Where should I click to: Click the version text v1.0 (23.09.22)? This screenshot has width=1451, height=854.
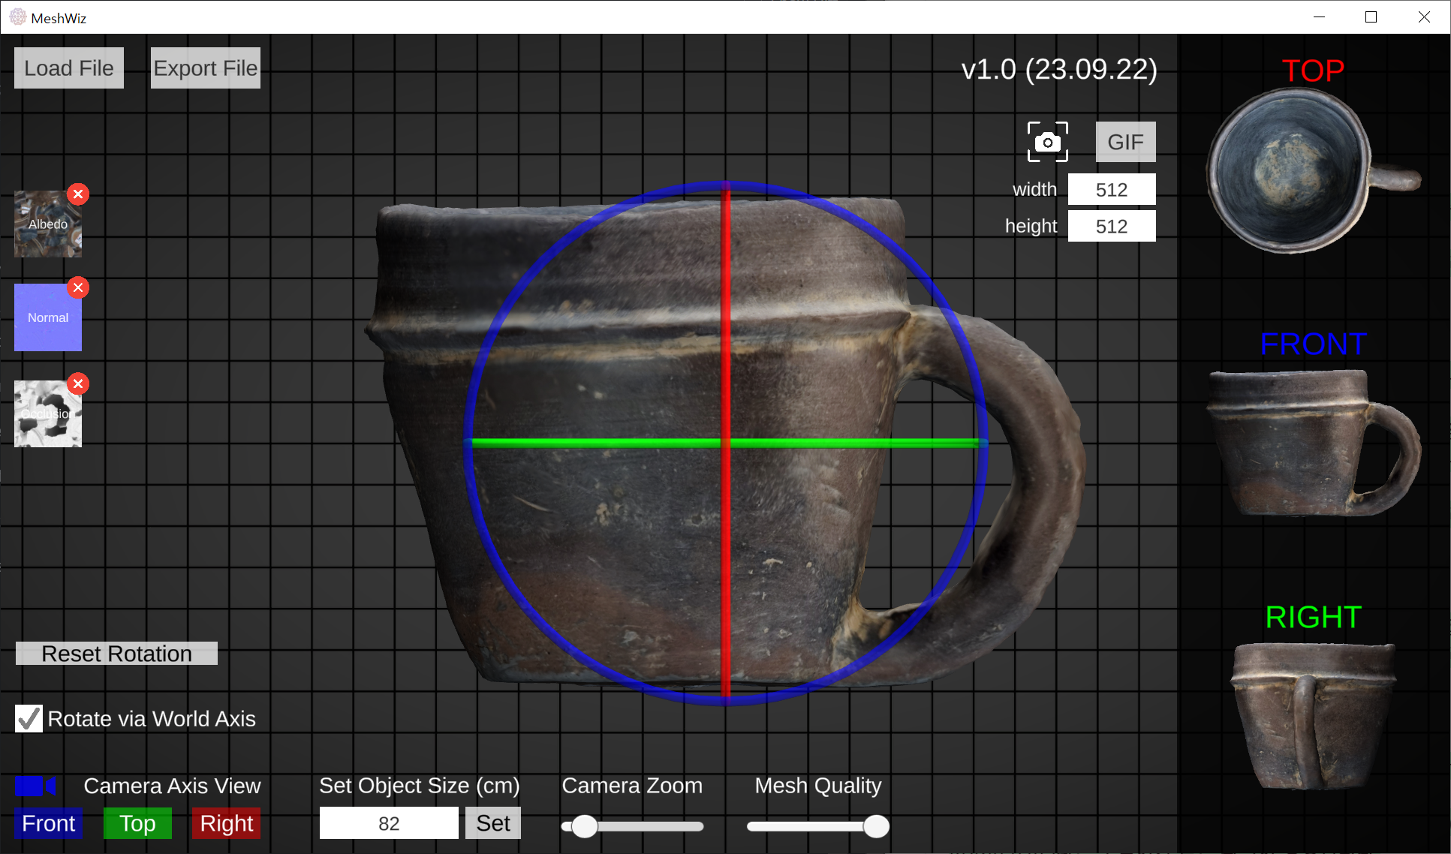pyautogui.click(x=1059, y=69)
